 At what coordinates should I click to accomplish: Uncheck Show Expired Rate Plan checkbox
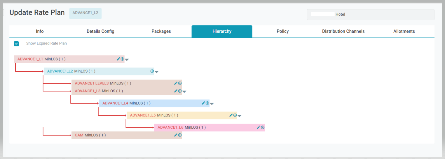[x=16, y=44]
